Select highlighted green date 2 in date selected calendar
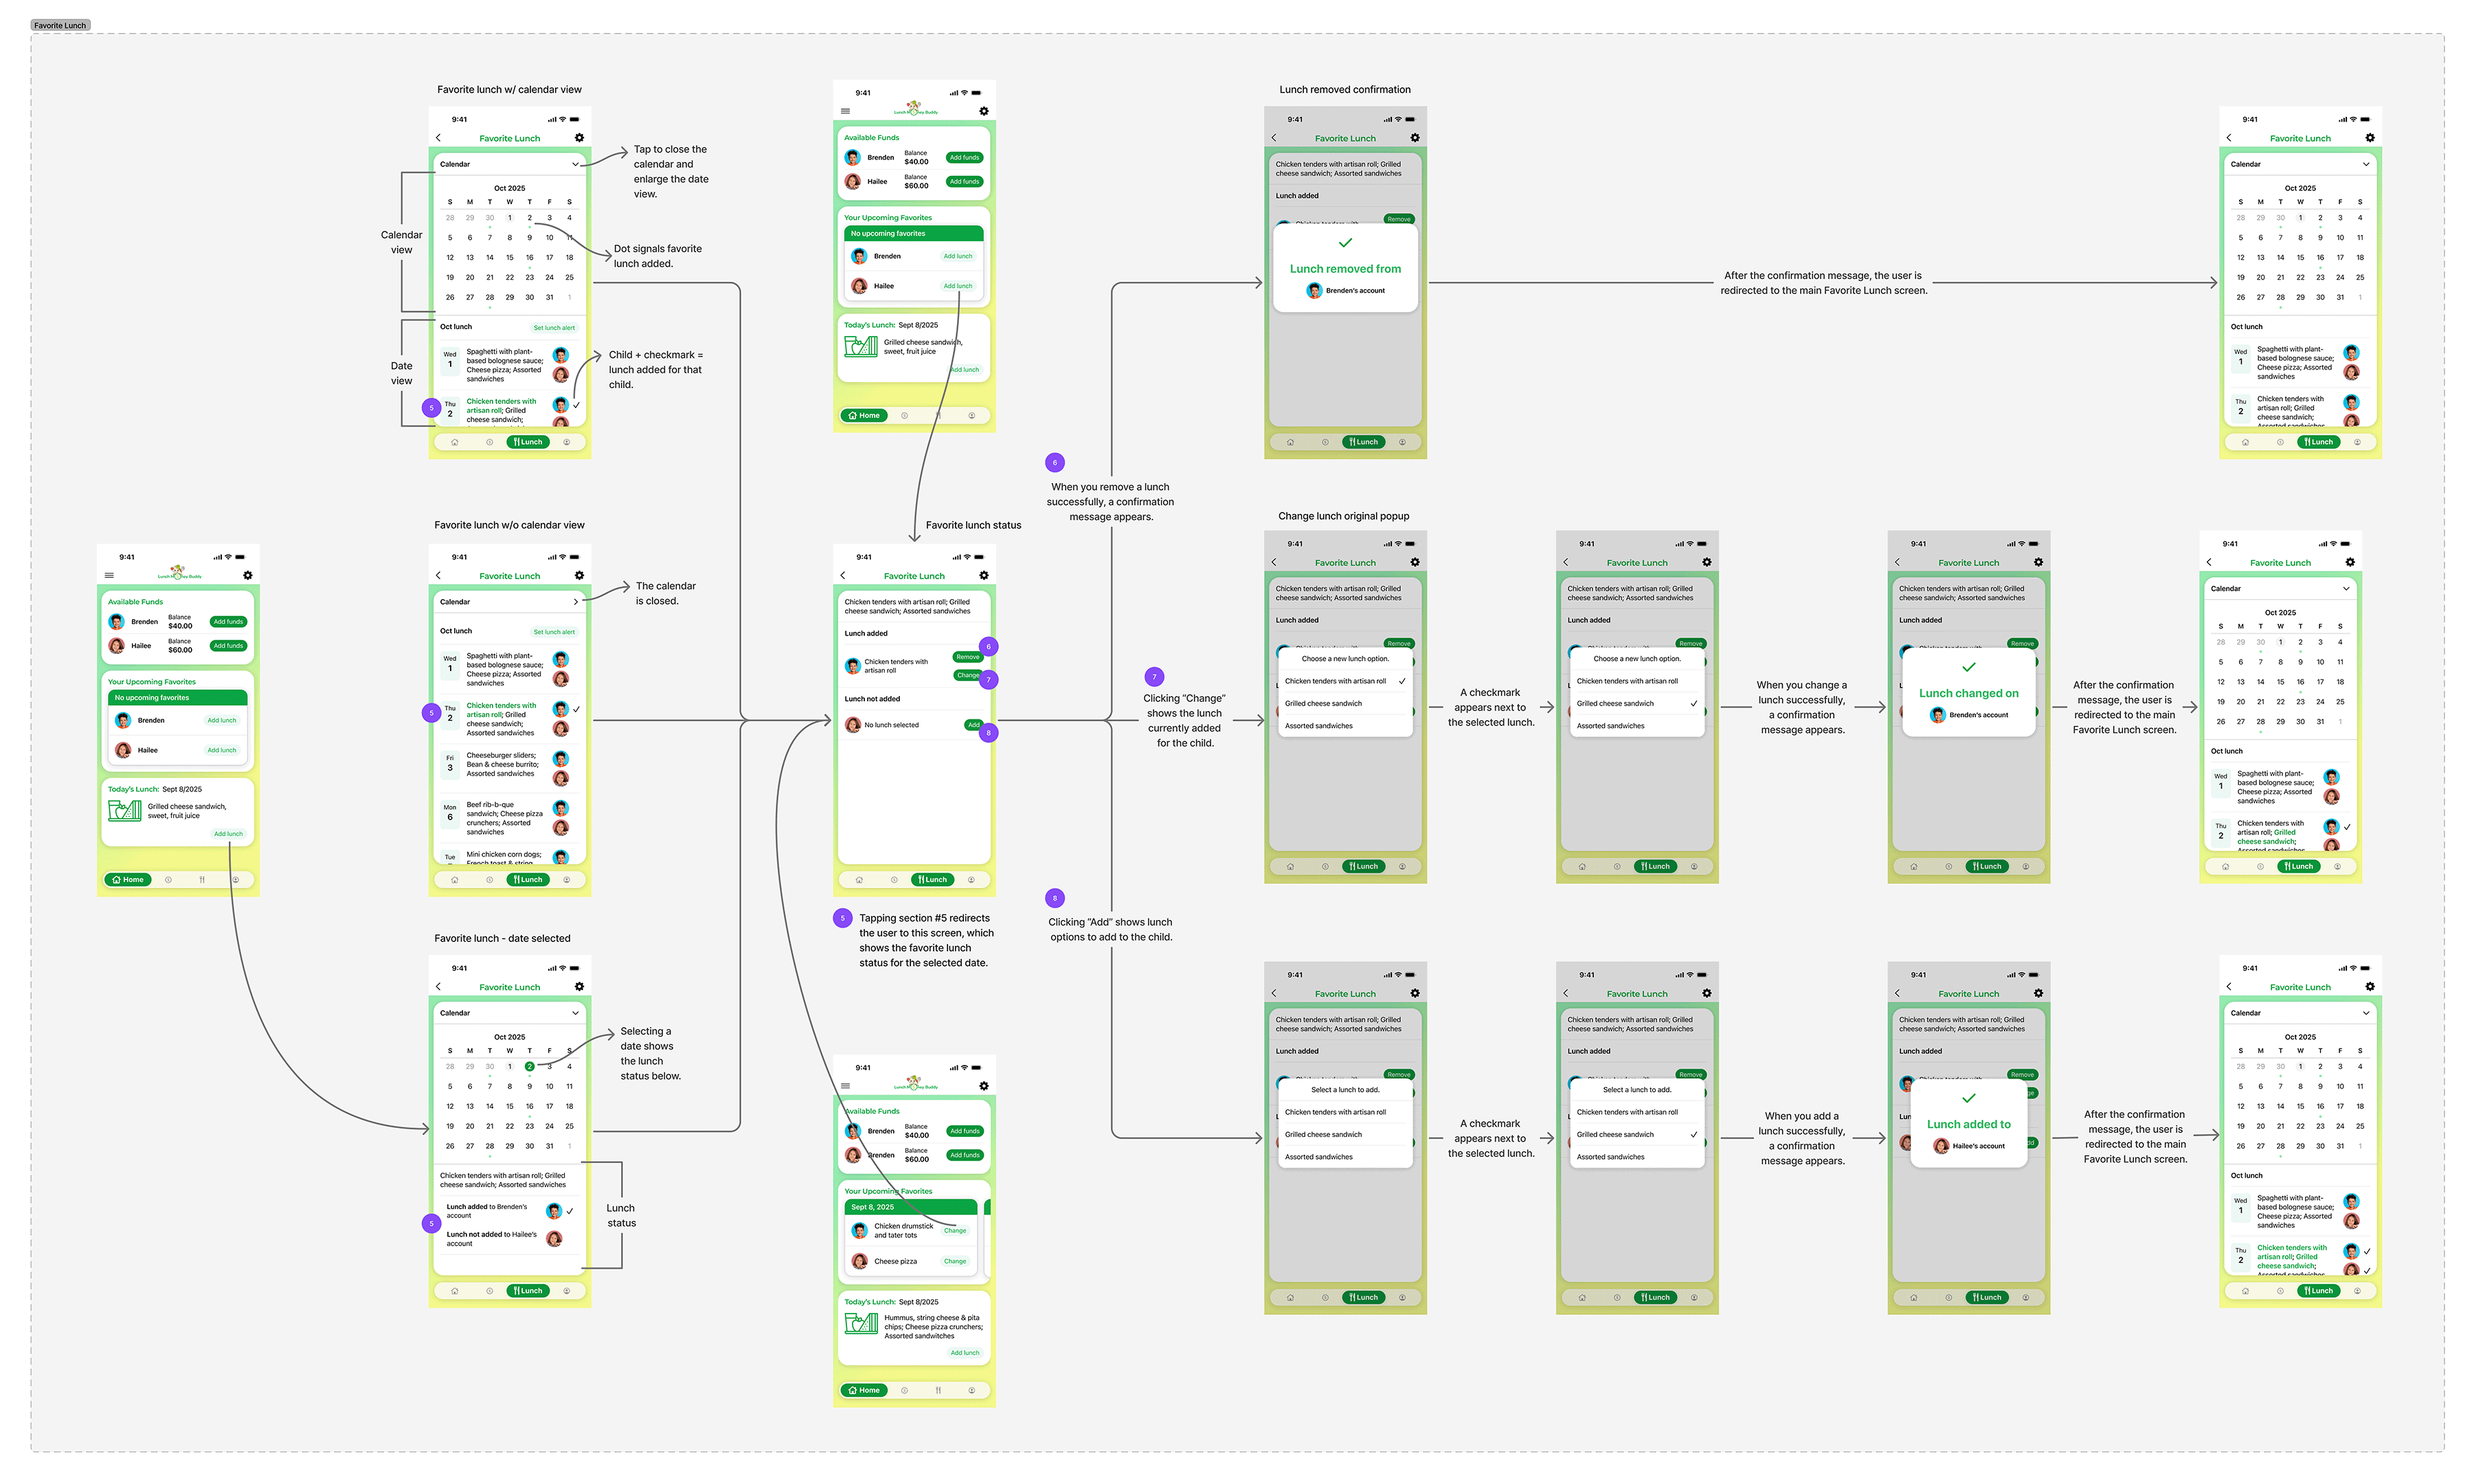The image size is (2474, 1484). coord(529,1066)
